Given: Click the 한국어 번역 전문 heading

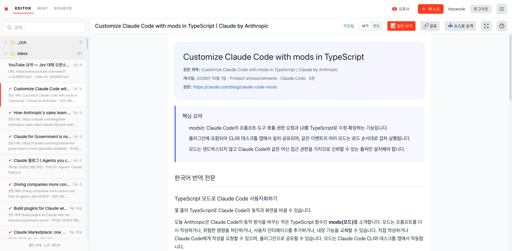Looking at the screenshot, I should coord(195,178).
